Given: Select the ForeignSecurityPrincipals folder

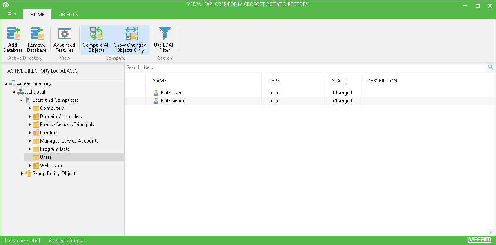Looking at the screenshot, I should (67, 125).
